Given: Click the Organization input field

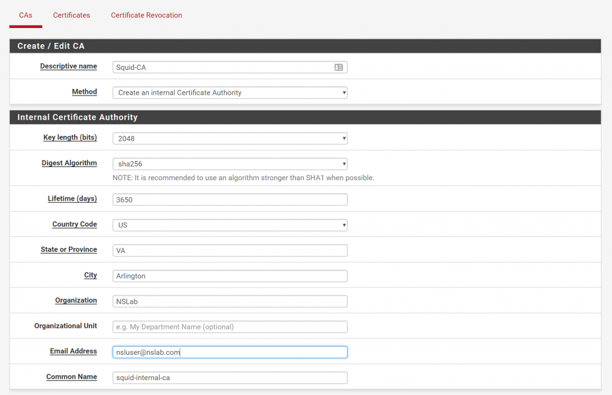Looking at the screenshot, I should coord(230,301).
